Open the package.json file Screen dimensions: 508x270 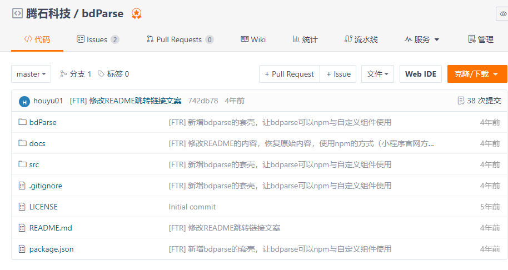coord(51,249)
